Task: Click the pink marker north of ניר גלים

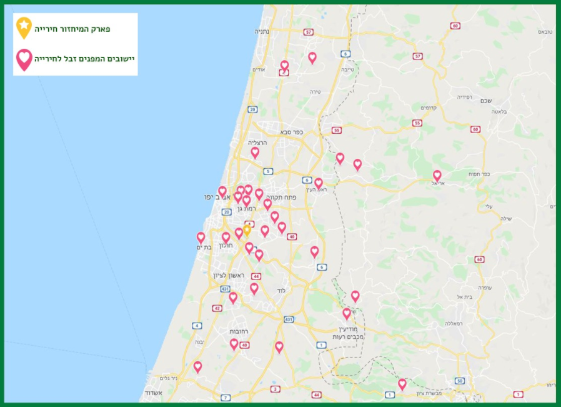Action: 197,367
